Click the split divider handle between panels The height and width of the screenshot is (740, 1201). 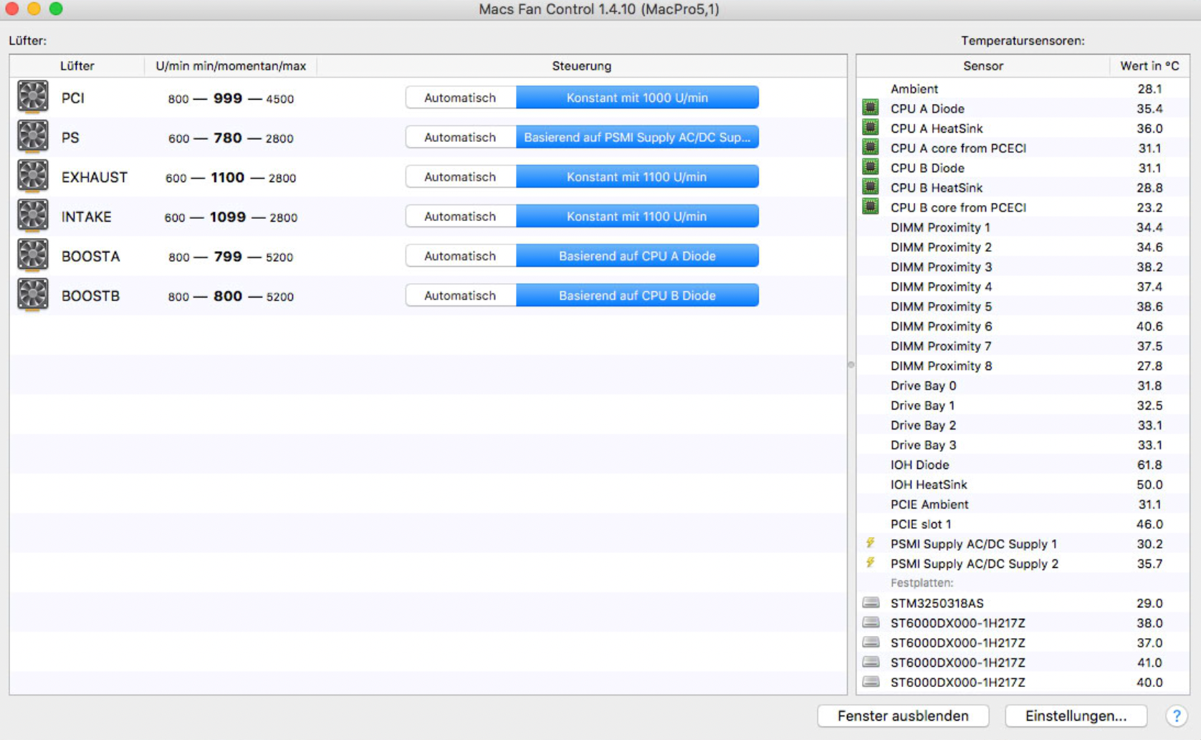851,365
